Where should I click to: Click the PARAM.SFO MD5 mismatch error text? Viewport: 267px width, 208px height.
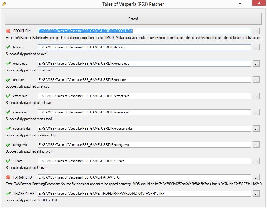(134, 184)
